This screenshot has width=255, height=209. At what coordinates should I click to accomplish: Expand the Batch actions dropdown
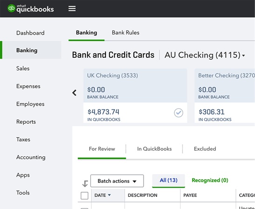117,181
